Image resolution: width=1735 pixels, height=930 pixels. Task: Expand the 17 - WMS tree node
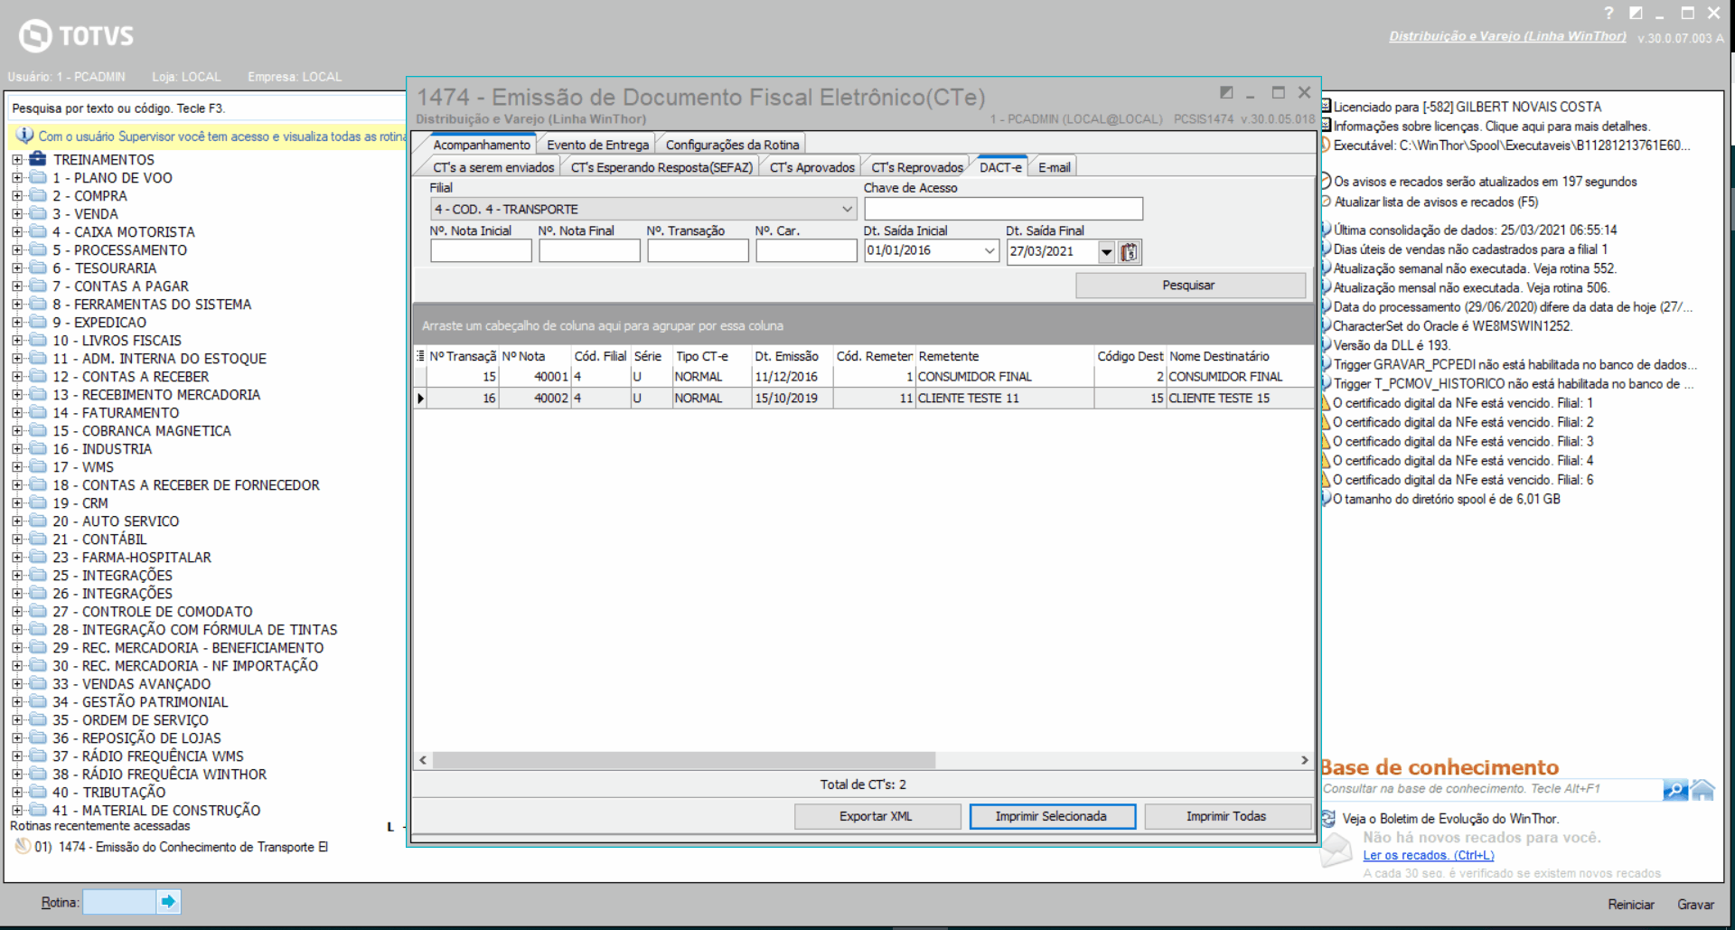point(17,467)
